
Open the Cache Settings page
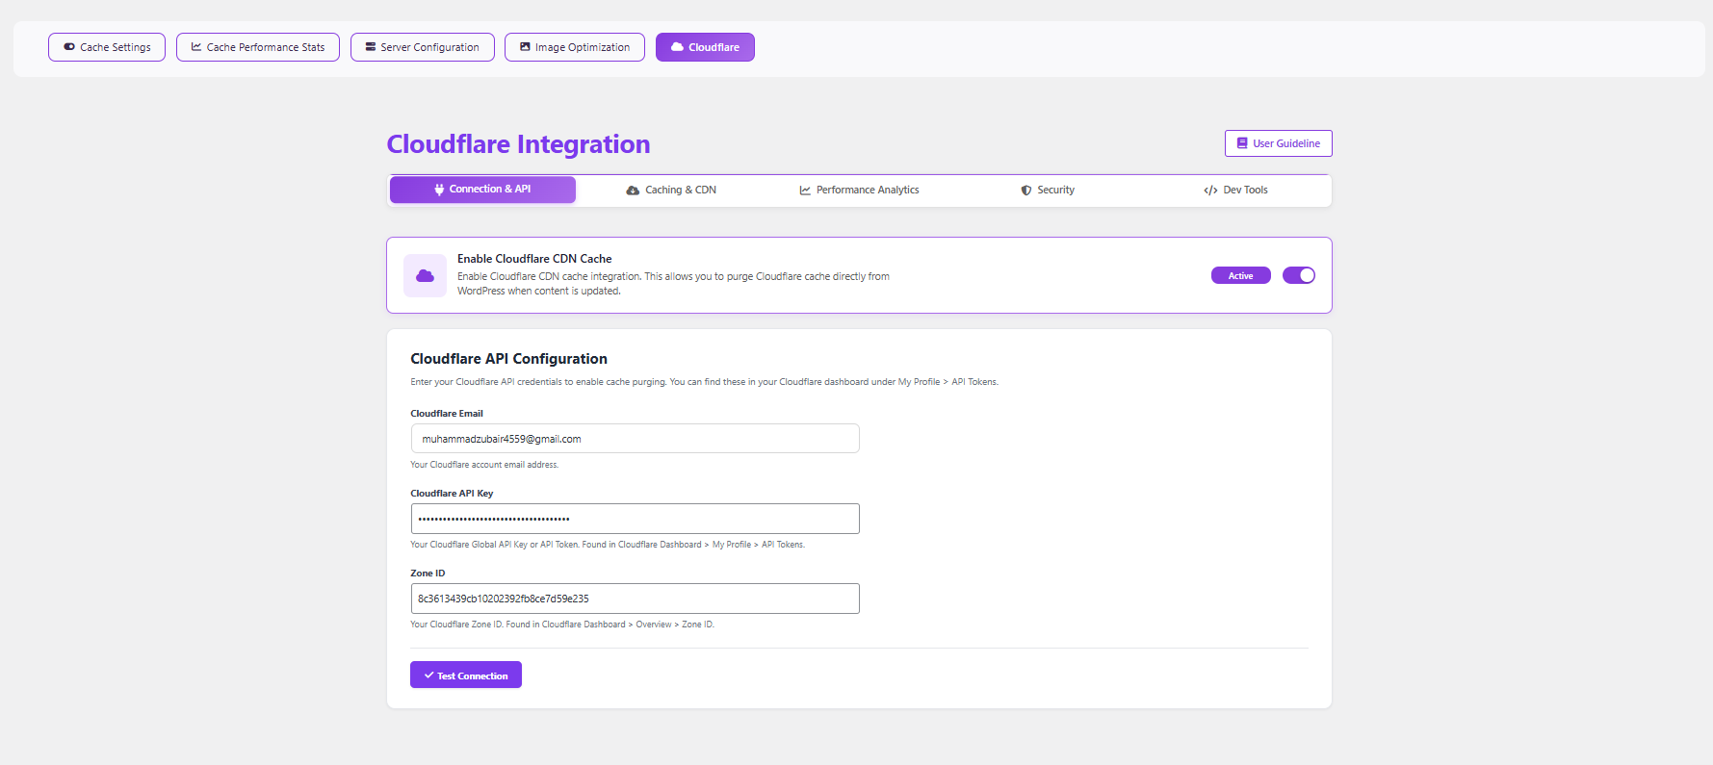coord(107,47)
